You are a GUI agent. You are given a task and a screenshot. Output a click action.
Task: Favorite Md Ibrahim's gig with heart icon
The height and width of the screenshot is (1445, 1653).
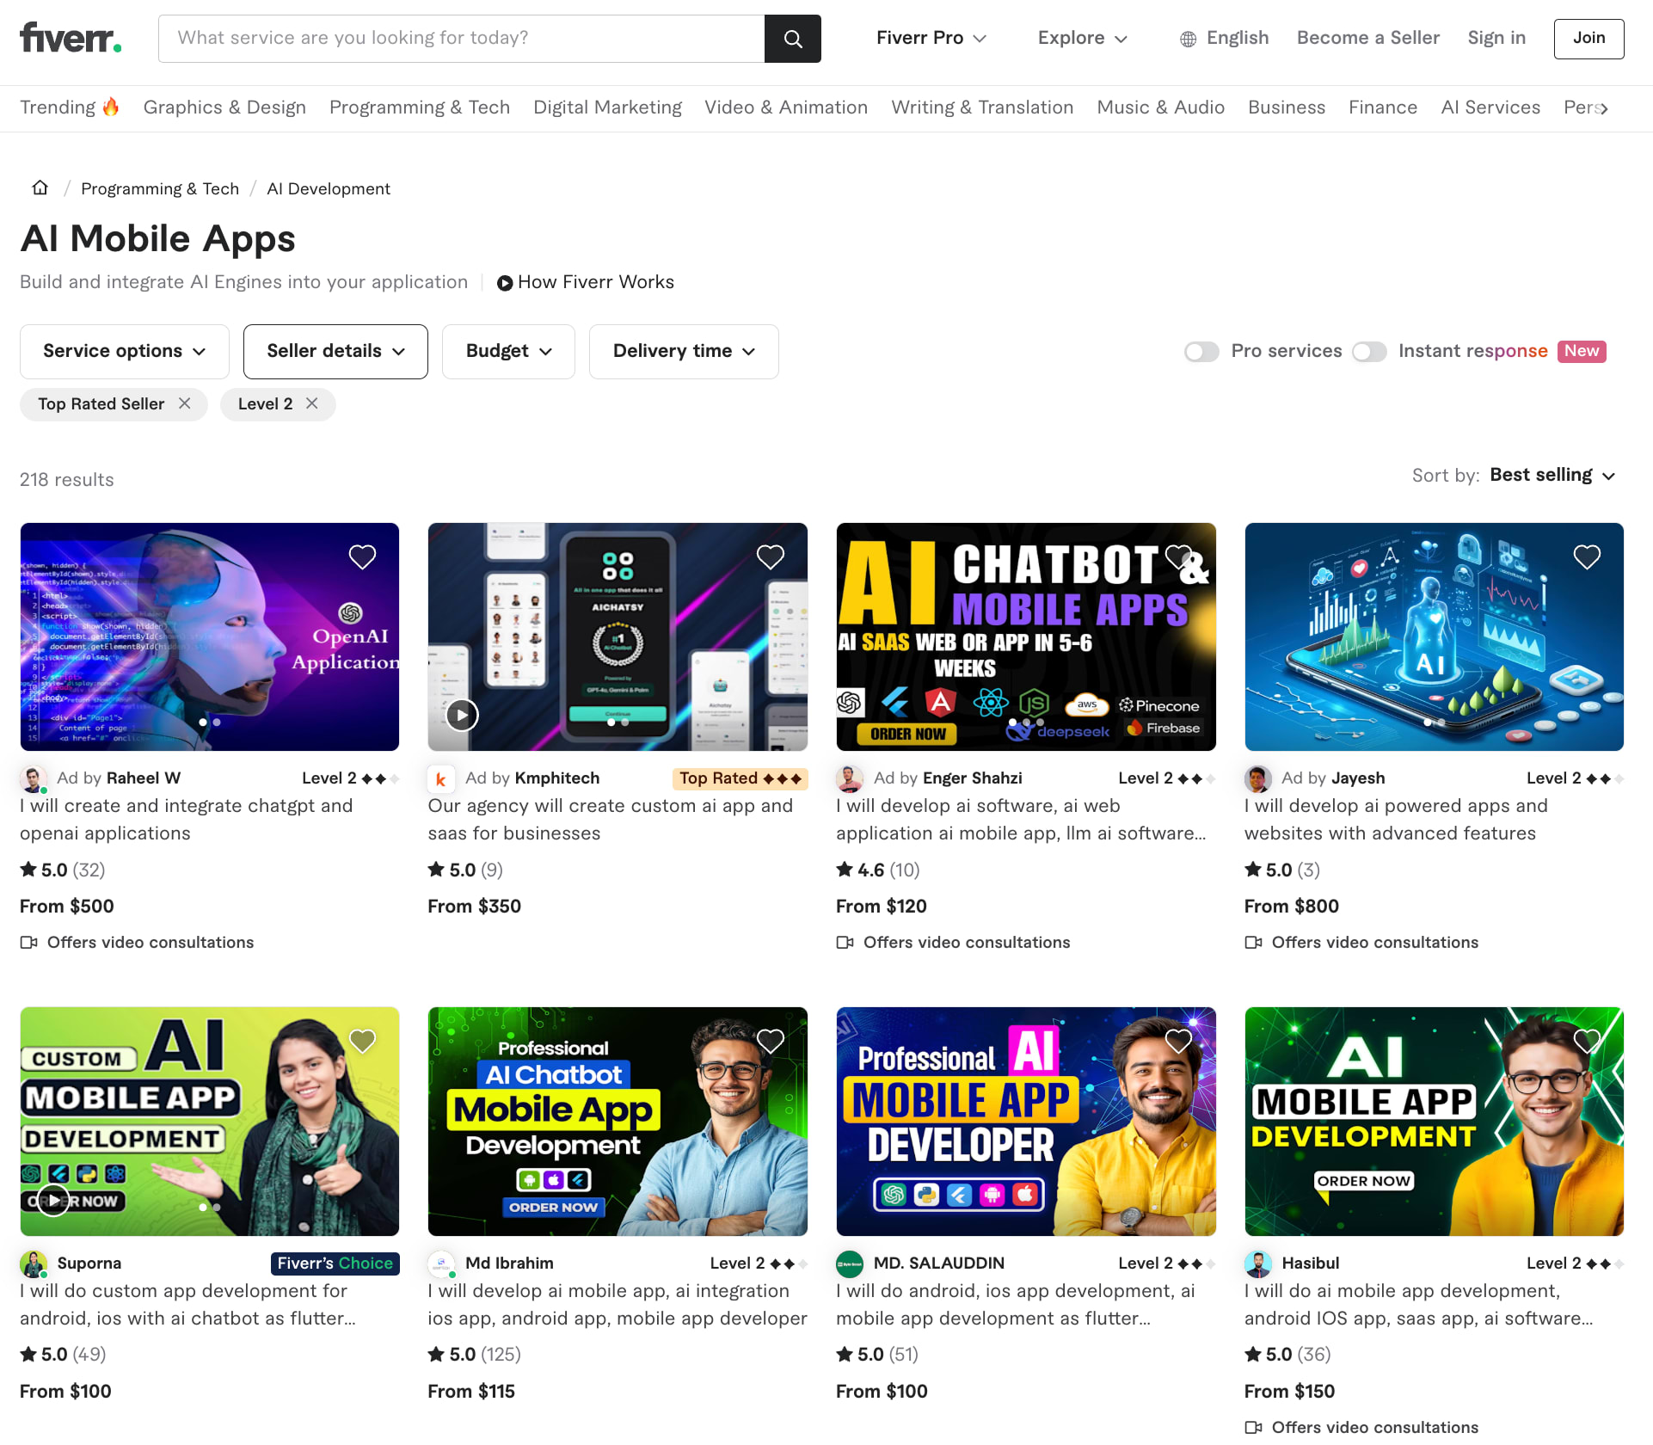(770, 1042)
